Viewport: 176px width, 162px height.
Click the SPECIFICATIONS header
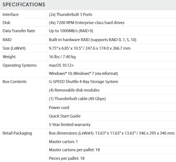tap(24, 4)
